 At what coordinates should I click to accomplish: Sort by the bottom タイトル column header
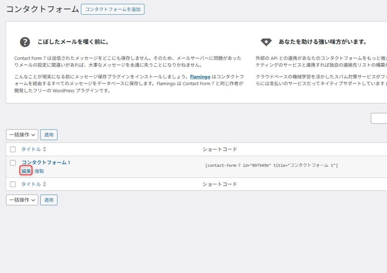click(x=31, y=184)
